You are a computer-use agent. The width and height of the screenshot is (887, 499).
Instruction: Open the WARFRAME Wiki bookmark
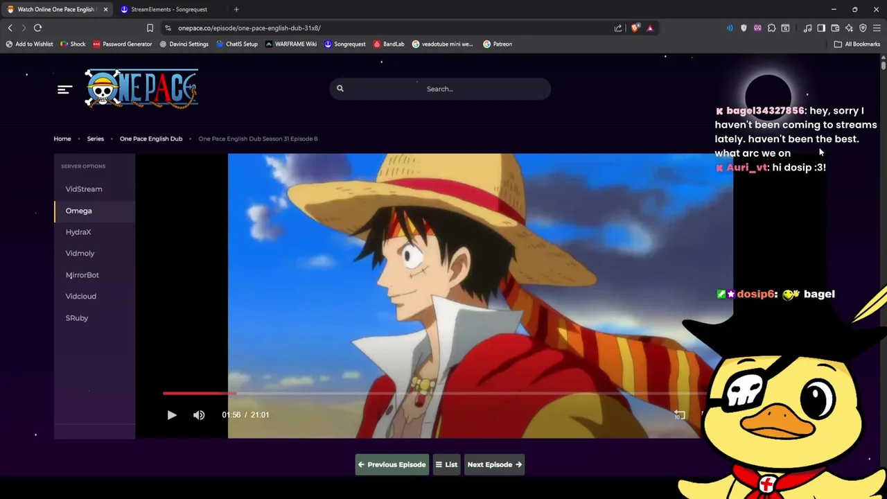pos(290,44)
